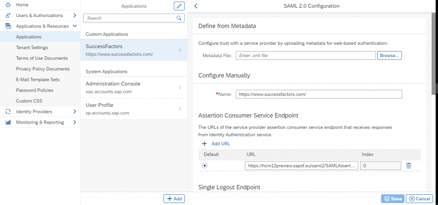The image size is (438, 205).
Task: Select the User Profile application
Action: 134,109
